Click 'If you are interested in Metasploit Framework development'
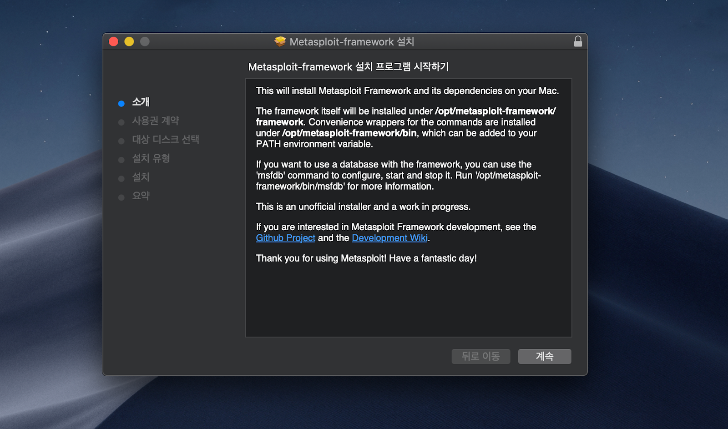Screen dimensions: 728x429 pos(396,227)
